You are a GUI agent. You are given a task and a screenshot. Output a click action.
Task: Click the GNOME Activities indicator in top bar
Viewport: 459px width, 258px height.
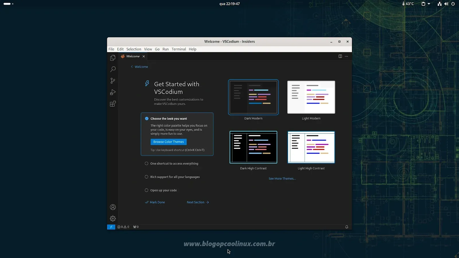click(x=8, y=4)
